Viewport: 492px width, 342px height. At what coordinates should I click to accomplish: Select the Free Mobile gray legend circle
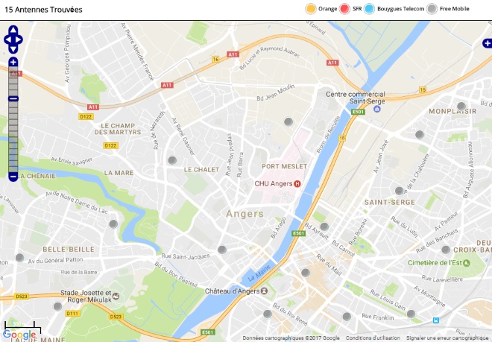(x=432, y=9)
